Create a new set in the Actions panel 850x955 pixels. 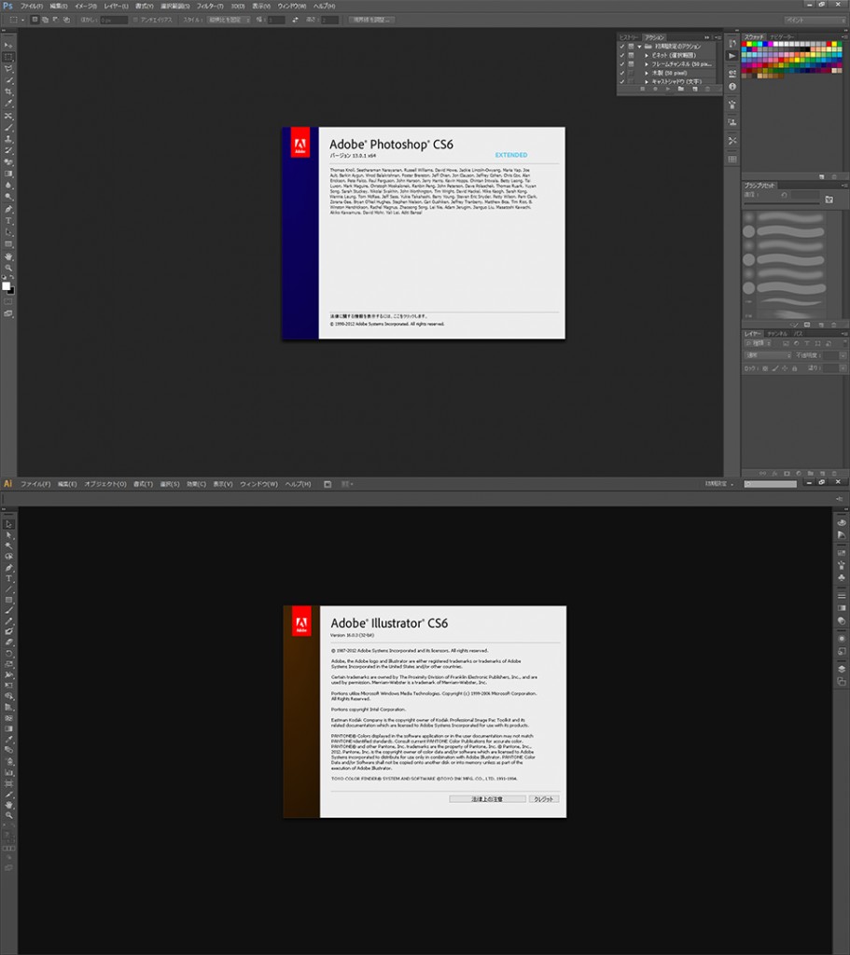click(680, 89)
